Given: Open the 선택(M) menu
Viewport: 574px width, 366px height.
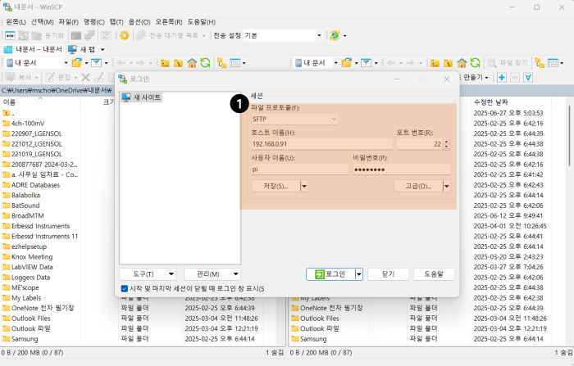Looking at the screenshot, I should 42,22.
